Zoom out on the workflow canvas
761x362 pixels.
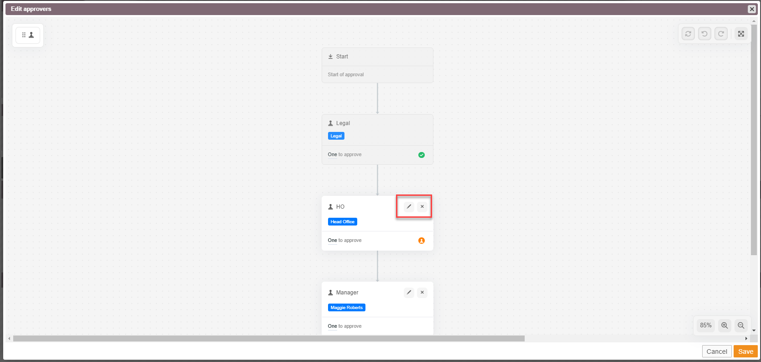[x=741, y=325]
